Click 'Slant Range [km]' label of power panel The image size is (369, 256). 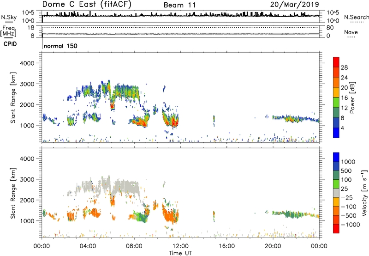pos(13,98)
